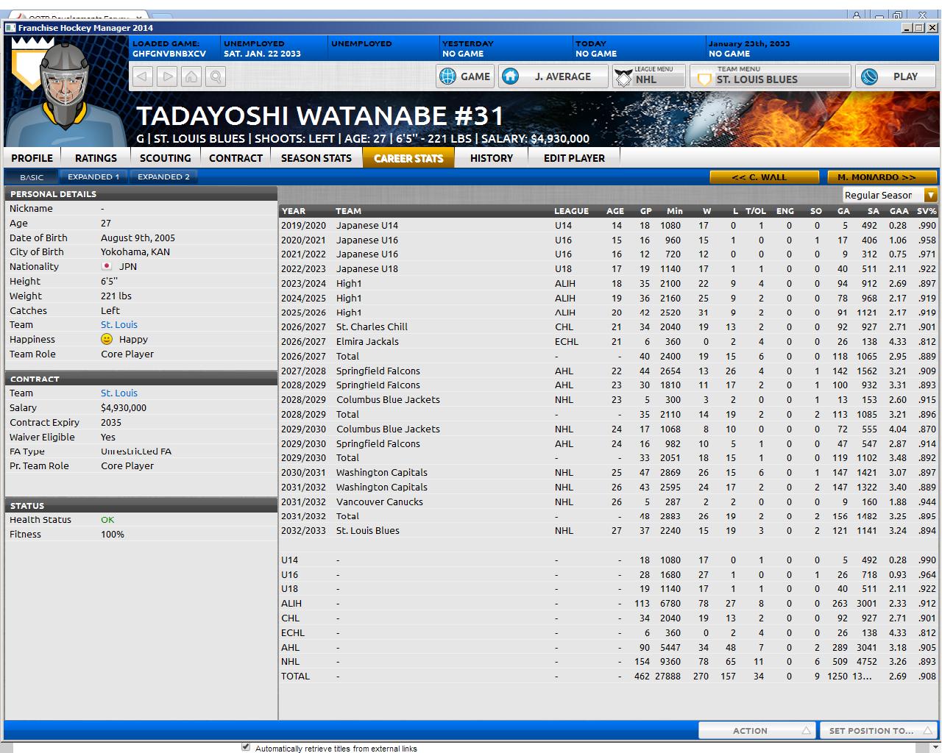Expand the Regular Season dropdown
The image size is (942, 753).
coord(930,195)
